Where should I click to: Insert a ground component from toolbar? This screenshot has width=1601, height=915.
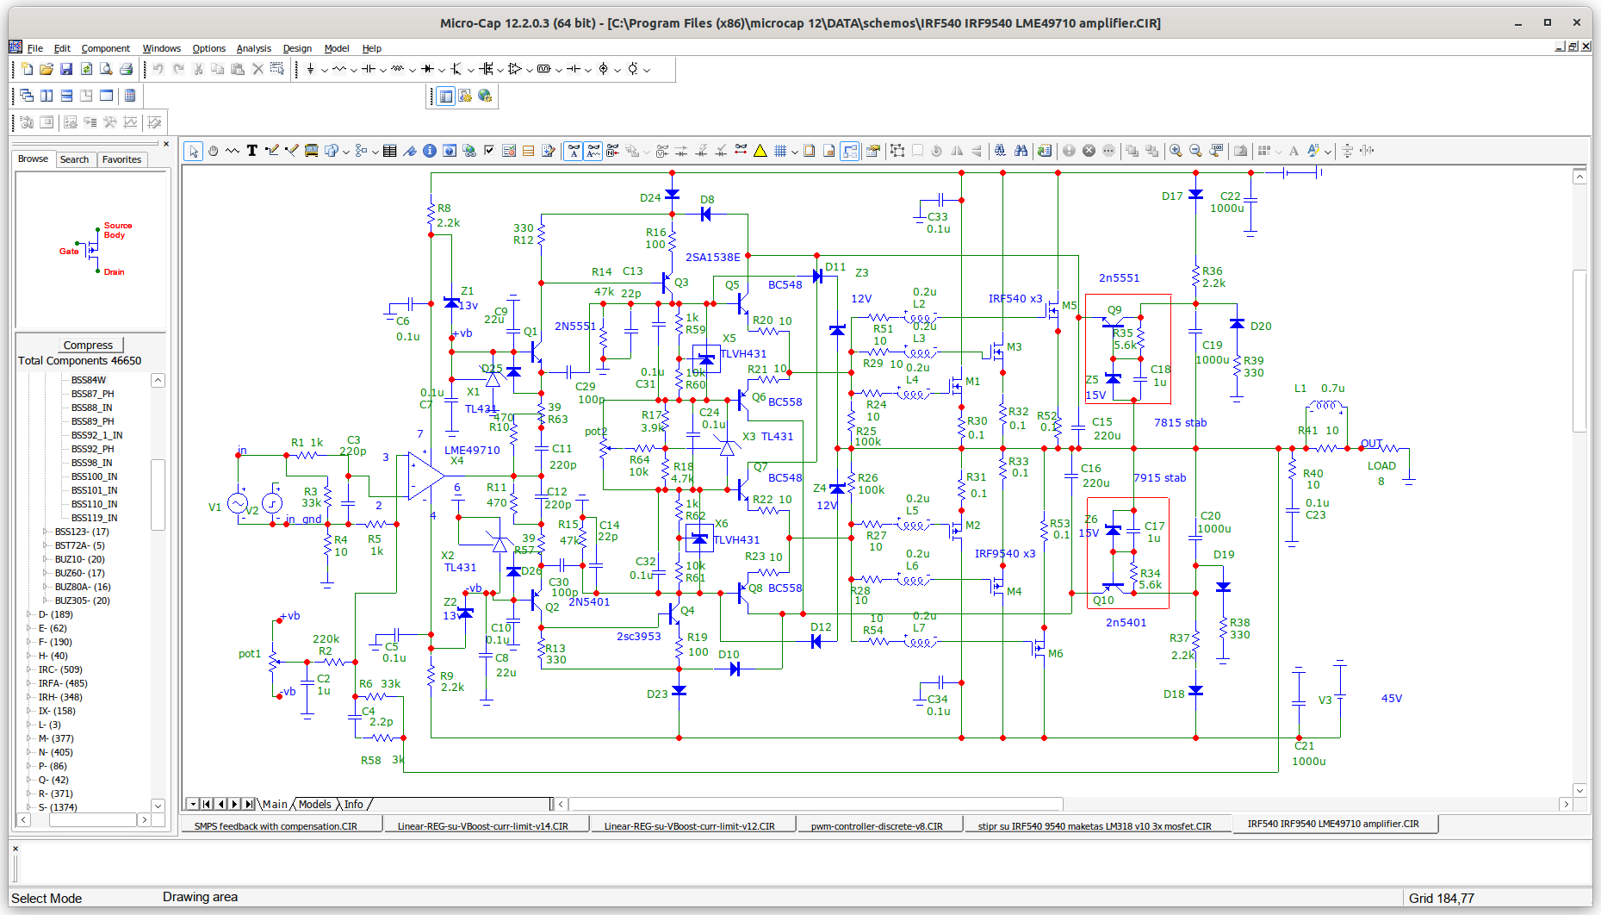[x=310, y=69]
